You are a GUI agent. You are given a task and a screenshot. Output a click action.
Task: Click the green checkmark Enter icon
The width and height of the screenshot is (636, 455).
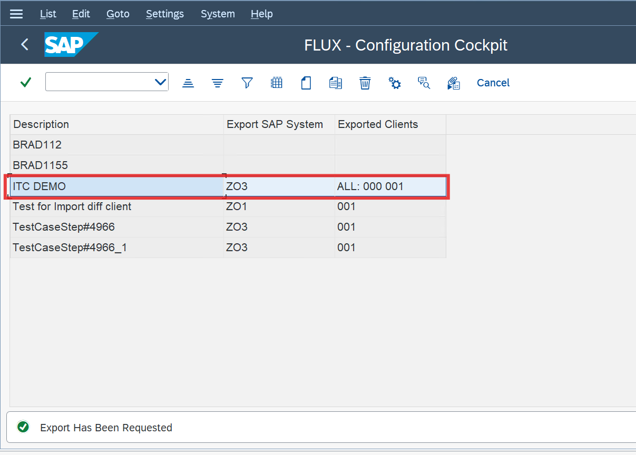(x=25, y=82)
